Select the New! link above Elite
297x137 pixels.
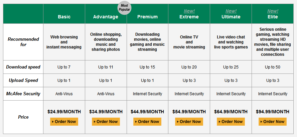click(x=273, y=11)
